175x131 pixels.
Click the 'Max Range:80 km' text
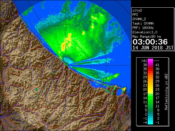(x=147, y=37)
